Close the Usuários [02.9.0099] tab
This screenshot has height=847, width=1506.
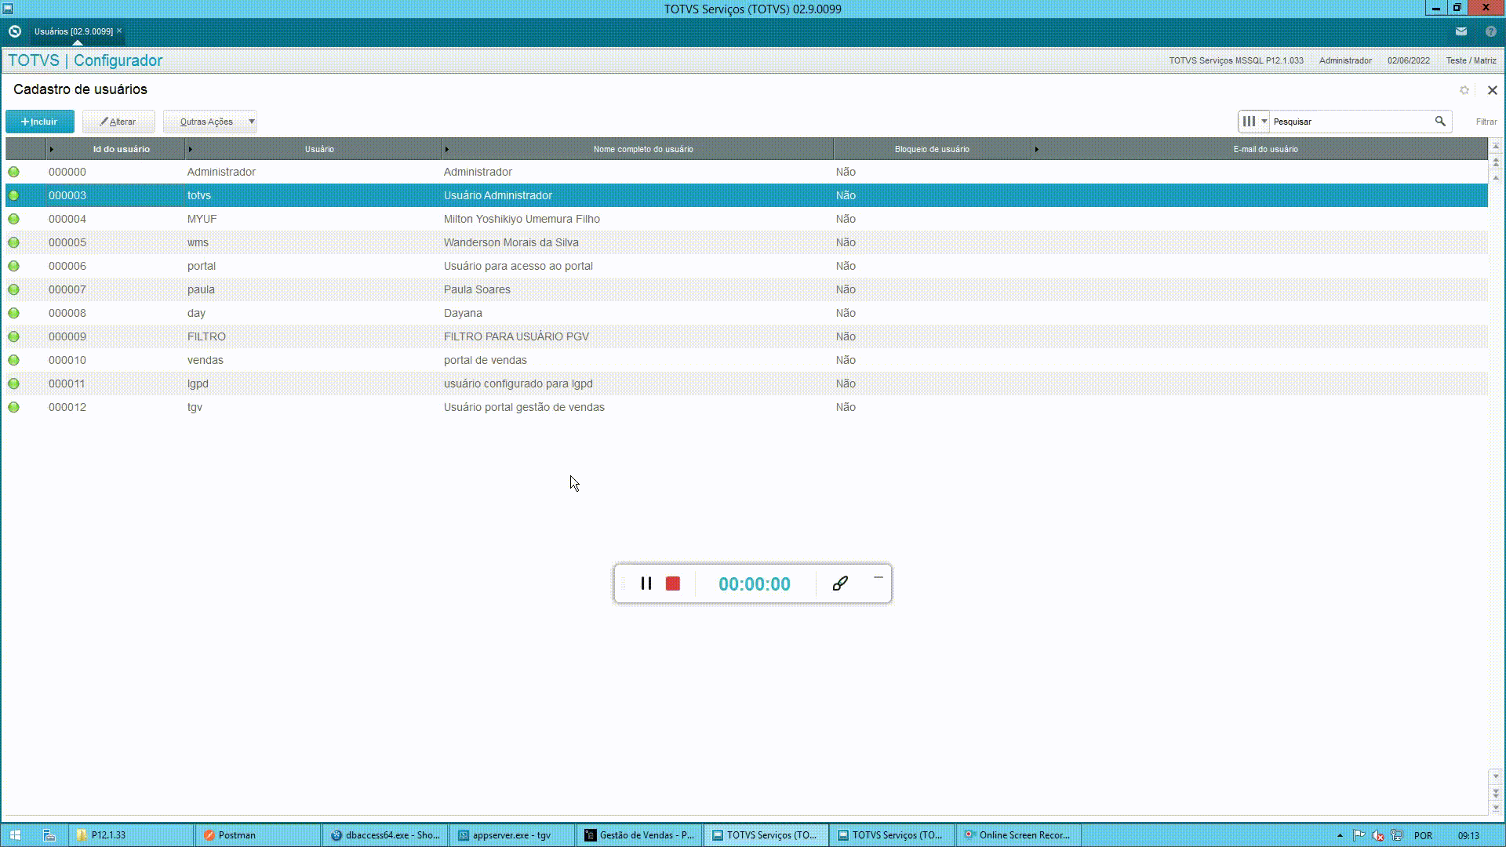tap(119, 31)
